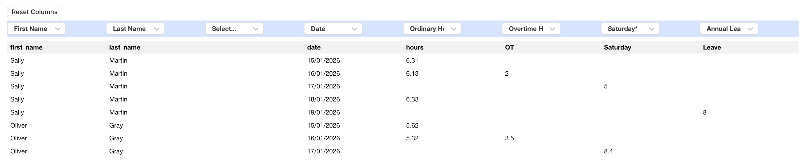Click the hours header cell
Screen dimensions: 805x163
click(415, 47)
